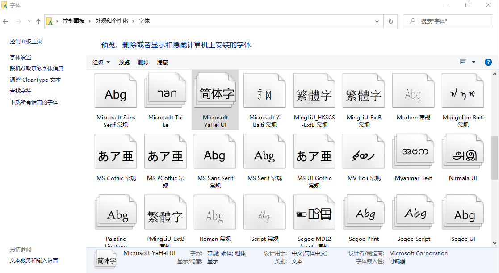Go forward with the right arrow
The image size is (499, 273).
pos(19,21)
